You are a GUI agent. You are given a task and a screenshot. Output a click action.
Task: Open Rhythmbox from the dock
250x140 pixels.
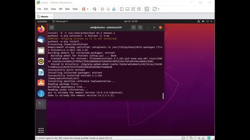41,61
